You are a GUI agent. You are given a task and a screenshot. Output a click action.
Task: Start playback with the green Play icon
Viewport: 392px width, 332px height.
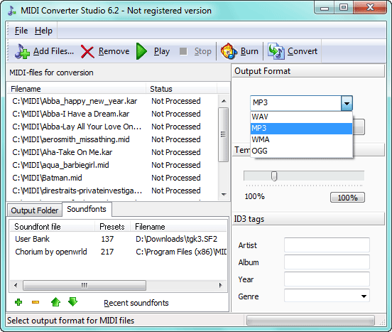tap(142, 51)
